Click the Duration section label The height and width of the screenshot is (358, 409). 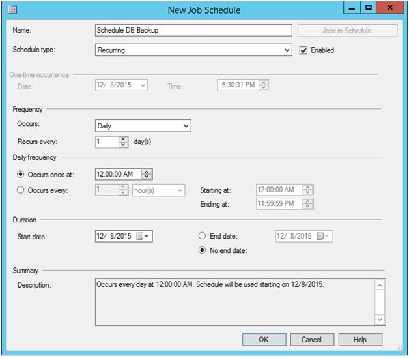pos(25,220)
